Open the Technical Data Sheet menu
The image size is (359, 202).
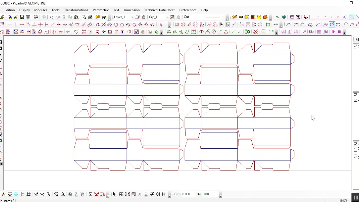(159, 10)
